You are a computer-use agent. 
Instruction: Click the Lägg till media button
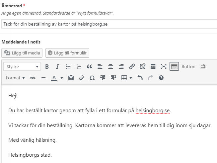(22, 53)
